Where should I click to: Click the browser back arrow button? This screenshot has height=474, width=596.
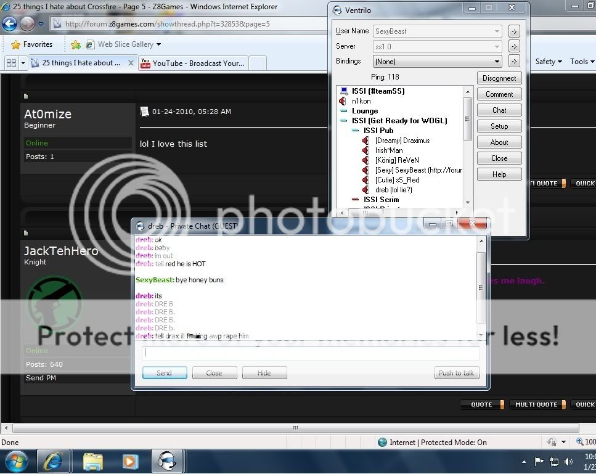point(9,24)
